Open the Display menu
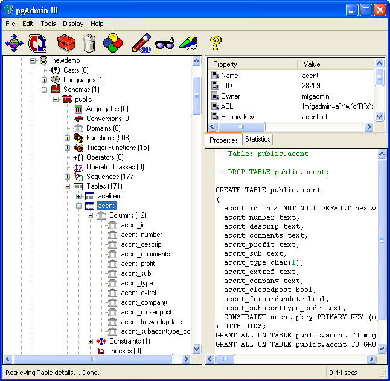Screen dimensions: 390x381 coord(73,24)
